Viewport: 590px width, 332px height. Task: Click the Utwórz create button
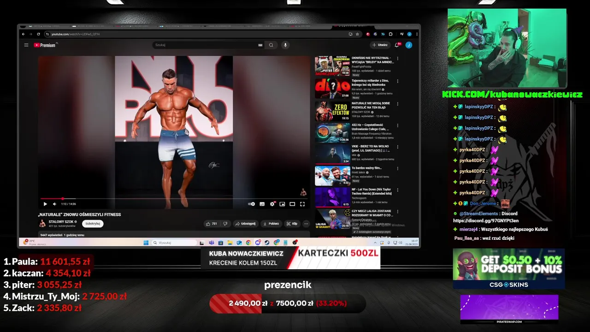pyautogui.click(x=380, y=45)
